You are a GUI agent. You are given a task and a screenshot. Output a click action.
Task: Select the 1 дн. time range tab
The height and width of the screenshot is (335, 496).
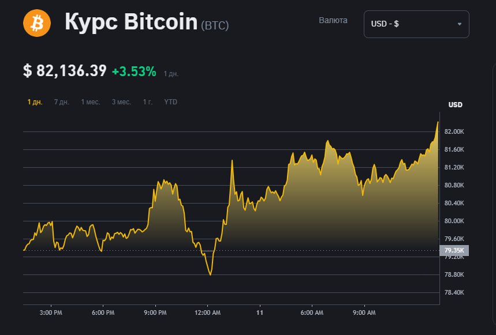pos(35,102)
